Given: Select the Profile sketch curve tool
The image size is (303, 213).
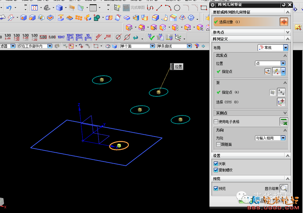Looking at the screenshot, I should pos(150,8).
